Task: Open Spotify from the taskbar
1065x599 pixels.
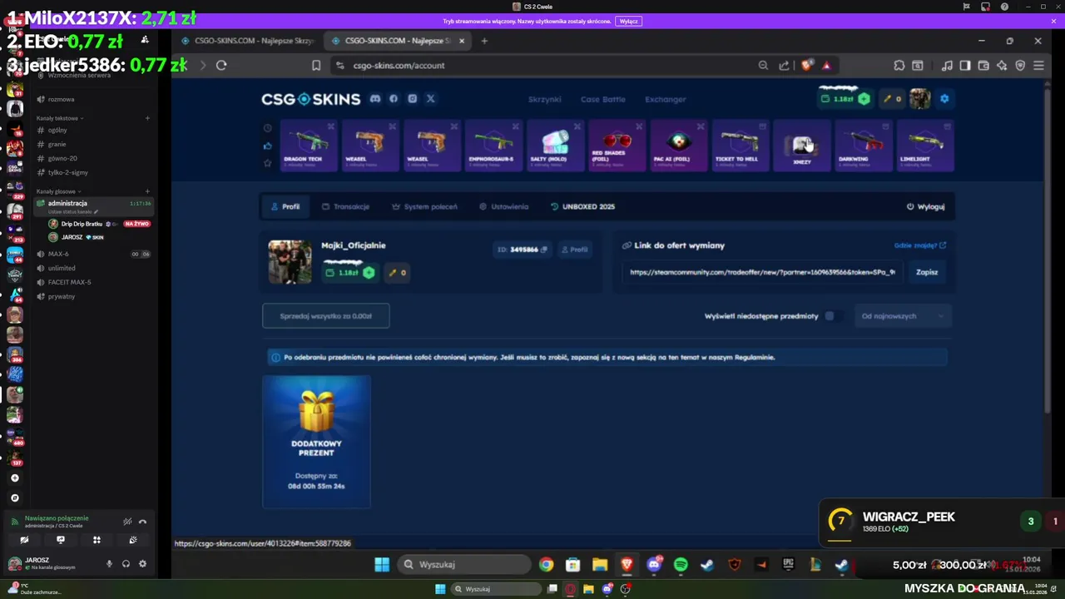Action: click(681, 565)
